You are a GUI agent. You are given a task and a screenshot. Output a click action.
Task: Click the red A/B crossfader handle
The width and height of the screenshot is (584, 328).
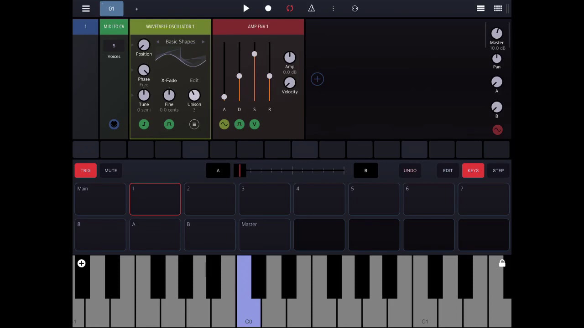click(240, 170)
